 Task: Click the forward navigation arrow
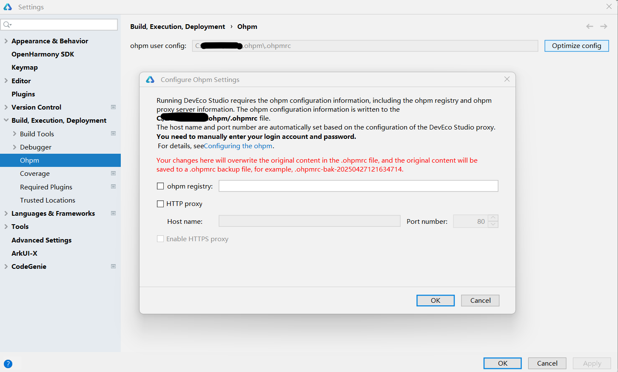[604, 26]
